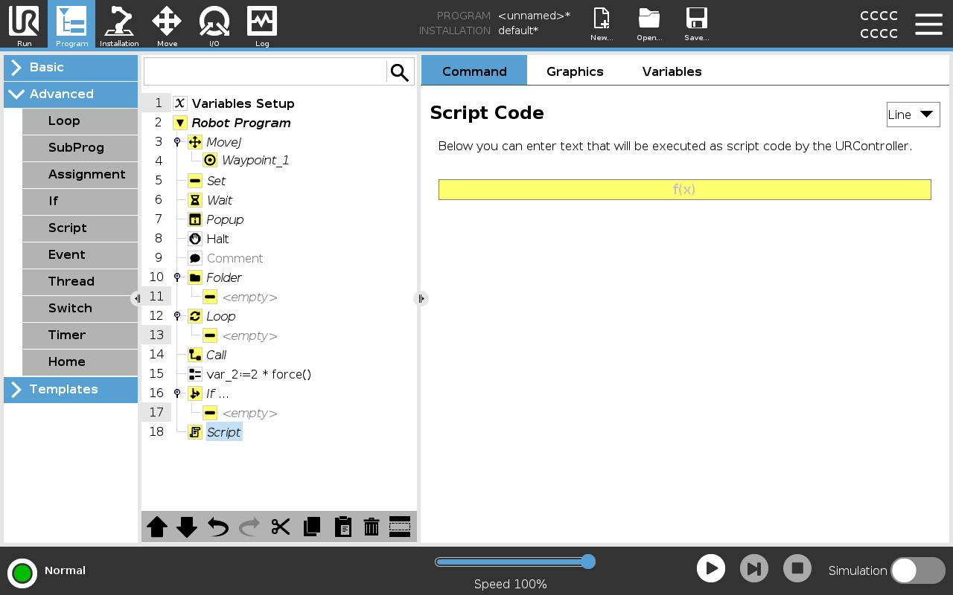Screen dimensions: 953x595
Task: Open the Line dropdown menu
Action: [913, 115]
